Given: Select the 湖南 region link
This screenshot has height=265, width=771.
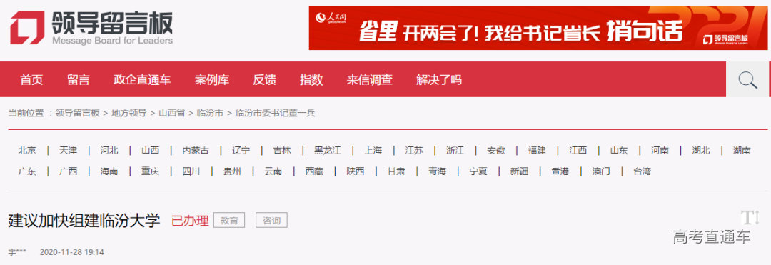Looking at the screenshot, I should [x=742, y=151].
